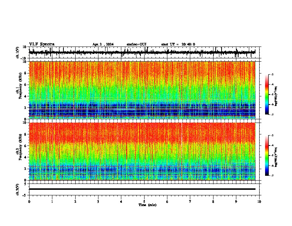
Task: Click the "Time (min)" x-axis label
Action: click(147, 205)
